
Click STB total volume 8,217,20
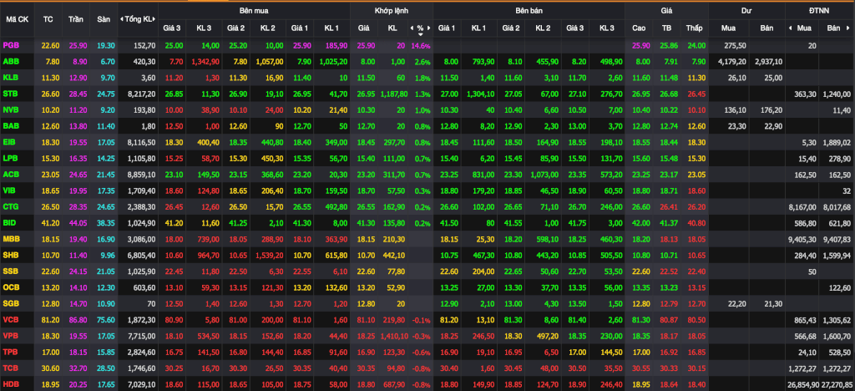click(140, 94)
